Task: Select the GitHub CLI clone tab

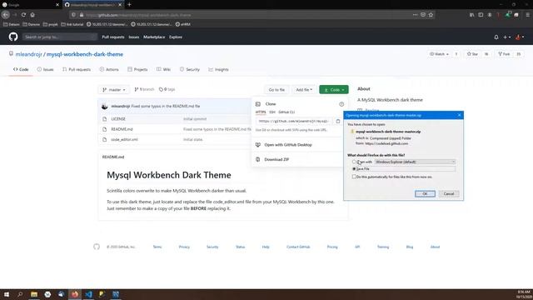Action: 286,112
